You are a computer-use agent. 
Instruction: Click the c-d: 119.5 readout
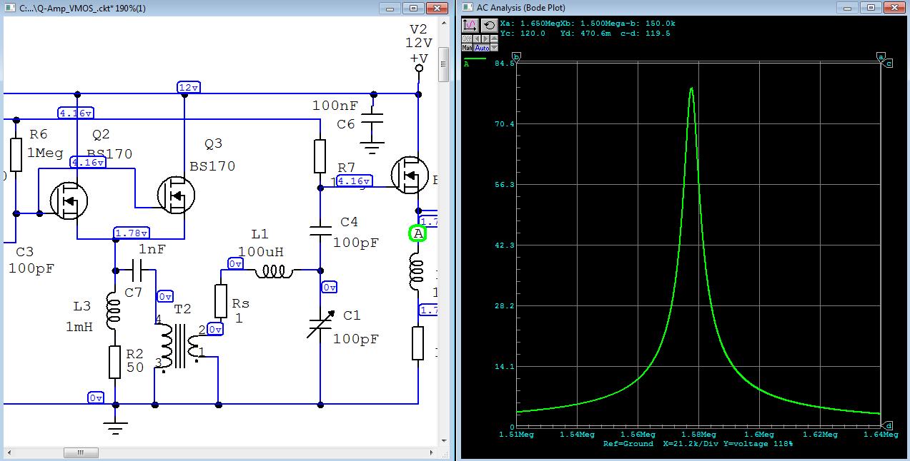[646, 33]
